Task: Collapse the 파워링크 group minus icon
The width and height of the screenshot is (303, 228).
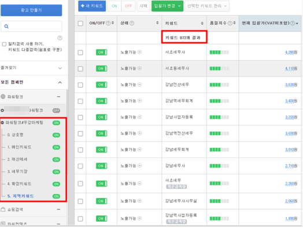Action: (x=59, y=96)
